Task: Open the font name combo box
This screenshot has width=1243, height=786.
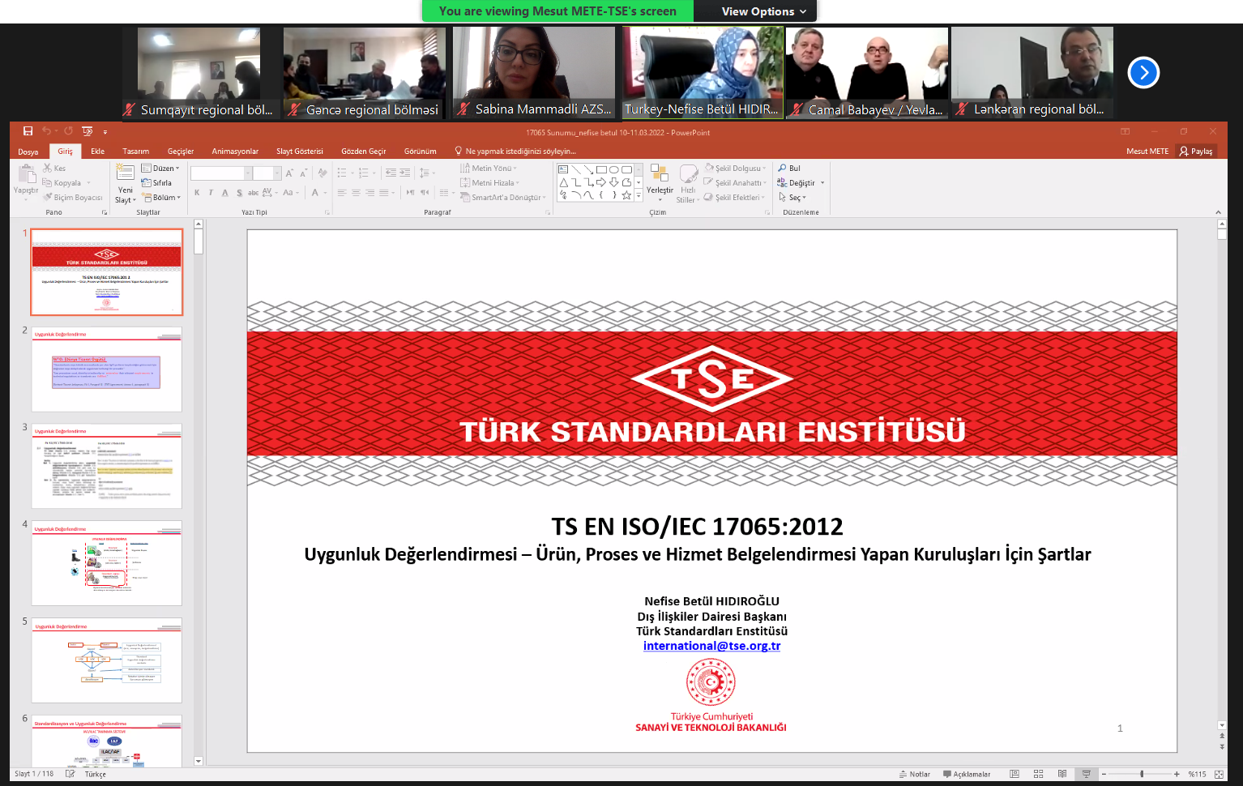Action: [x=220, y=173]
